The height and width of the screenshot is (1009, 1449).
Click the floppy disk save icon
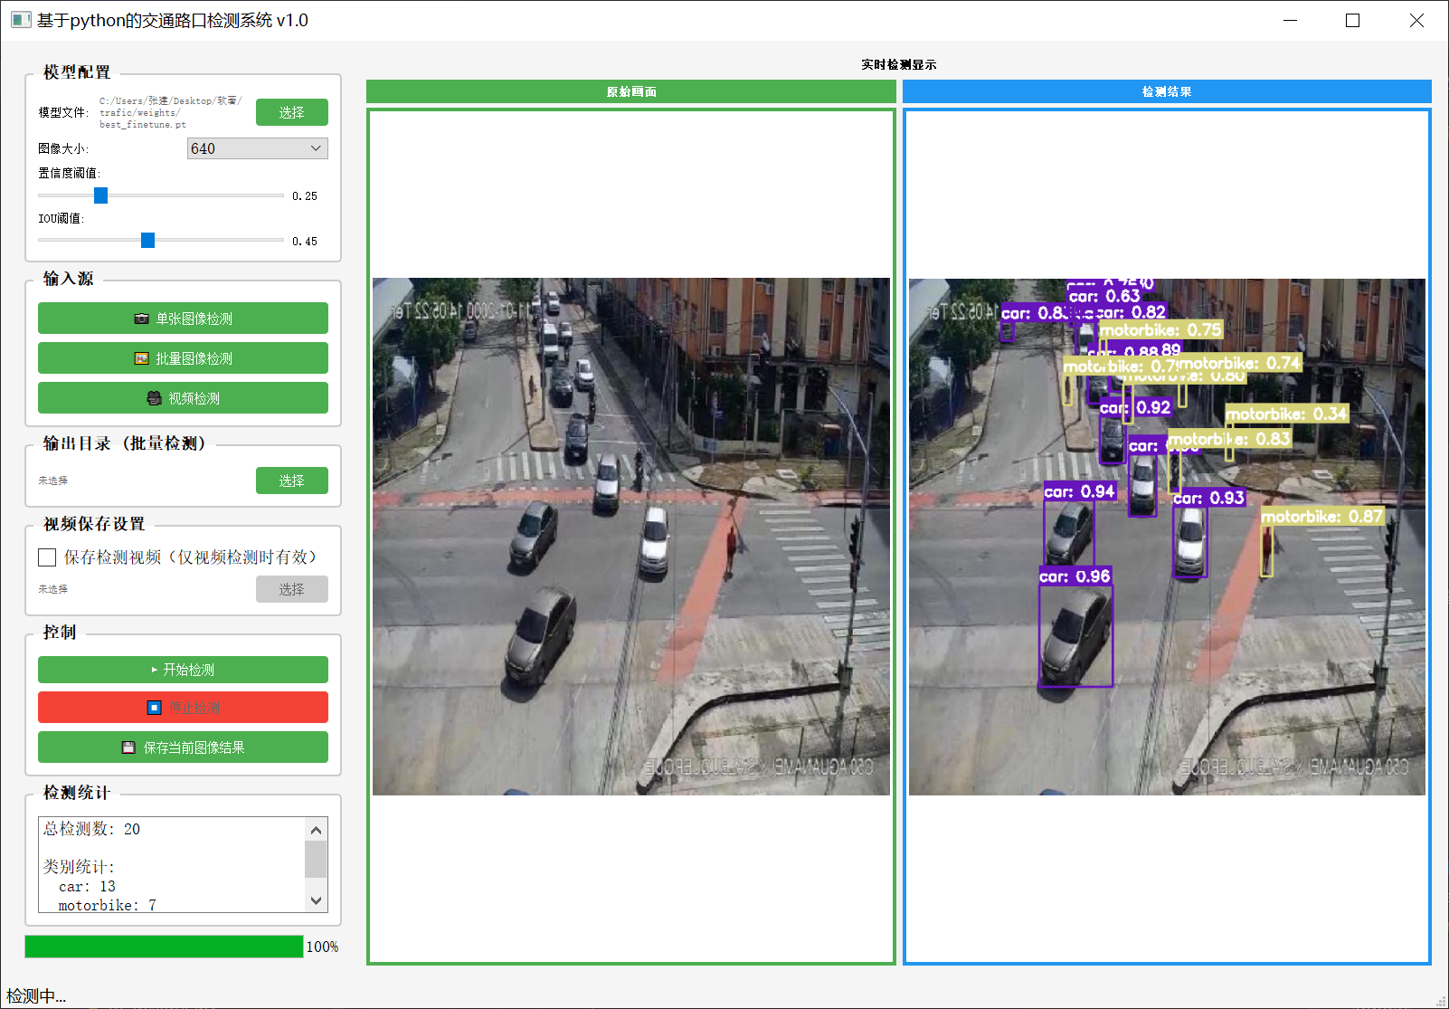pos(128,747)
